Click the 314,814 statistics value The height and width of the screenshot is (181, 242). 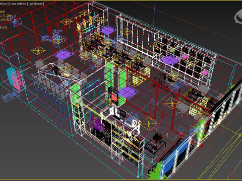[x=6, y=20]
